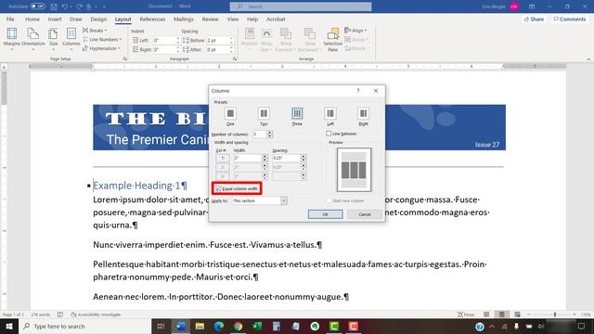Open the Acrobat tab

click(276, 19)
